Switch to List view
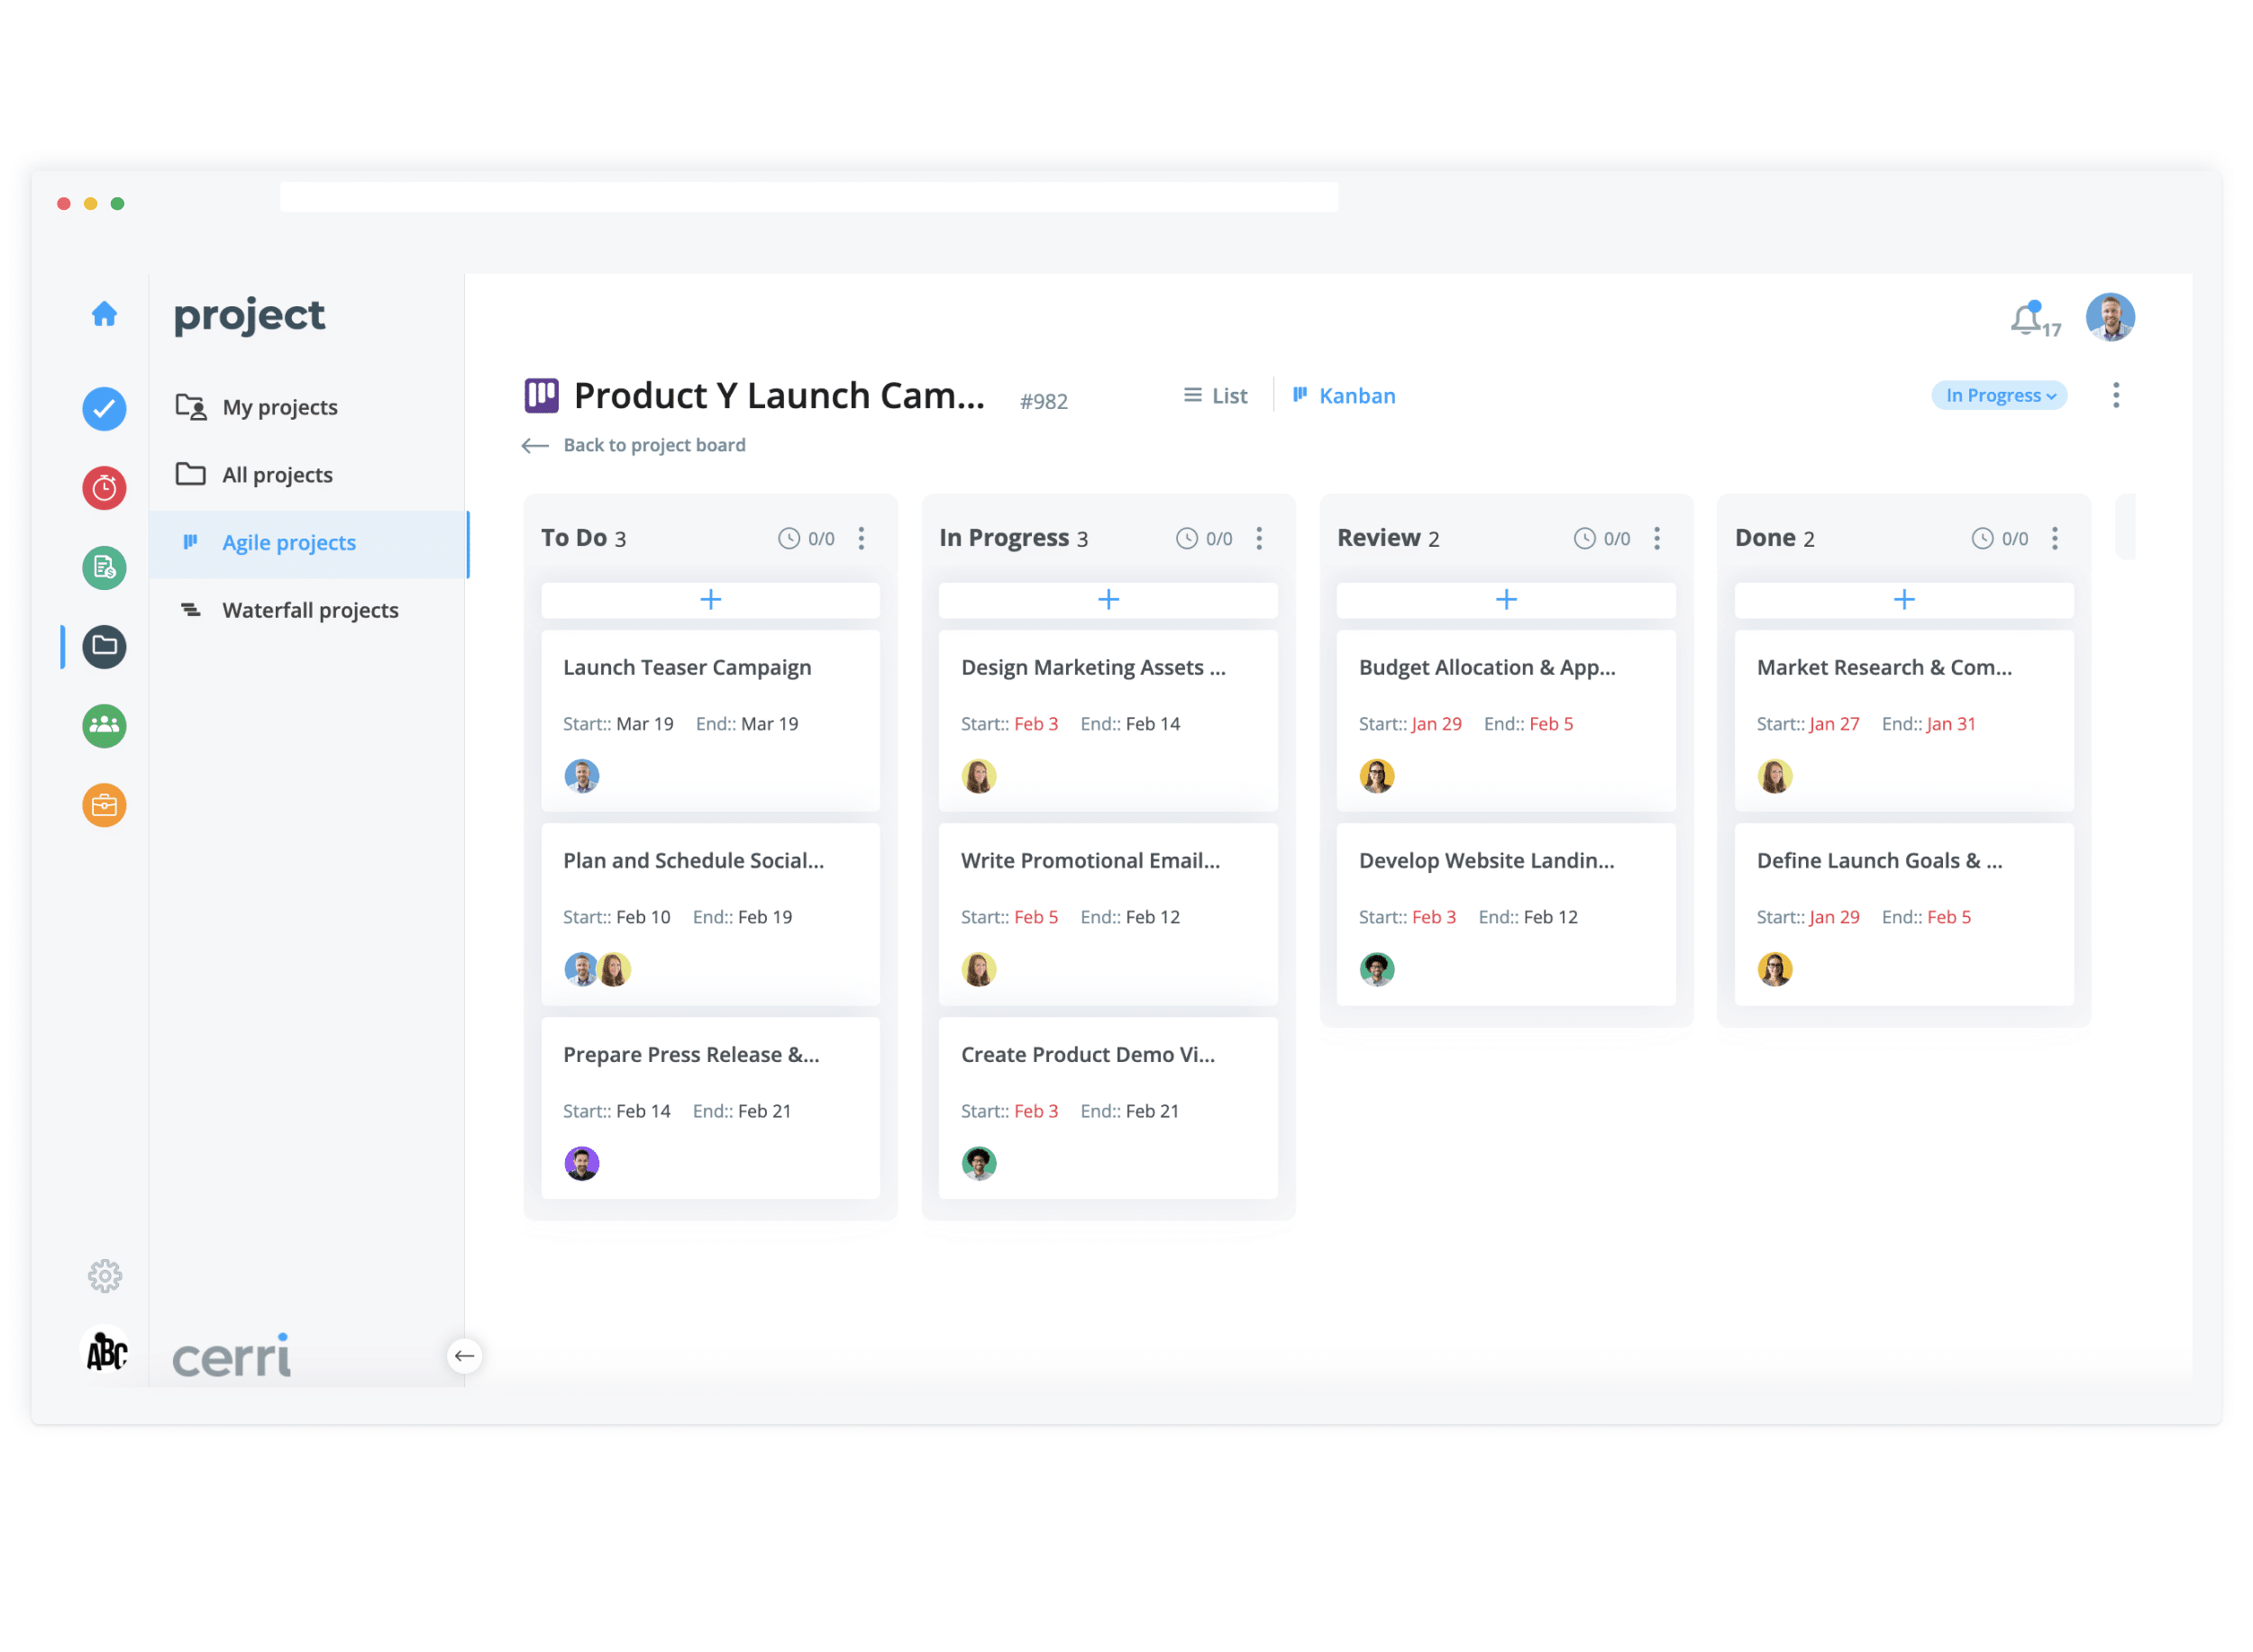This screenshot has height=1652, width=2253. point(1216,396)
